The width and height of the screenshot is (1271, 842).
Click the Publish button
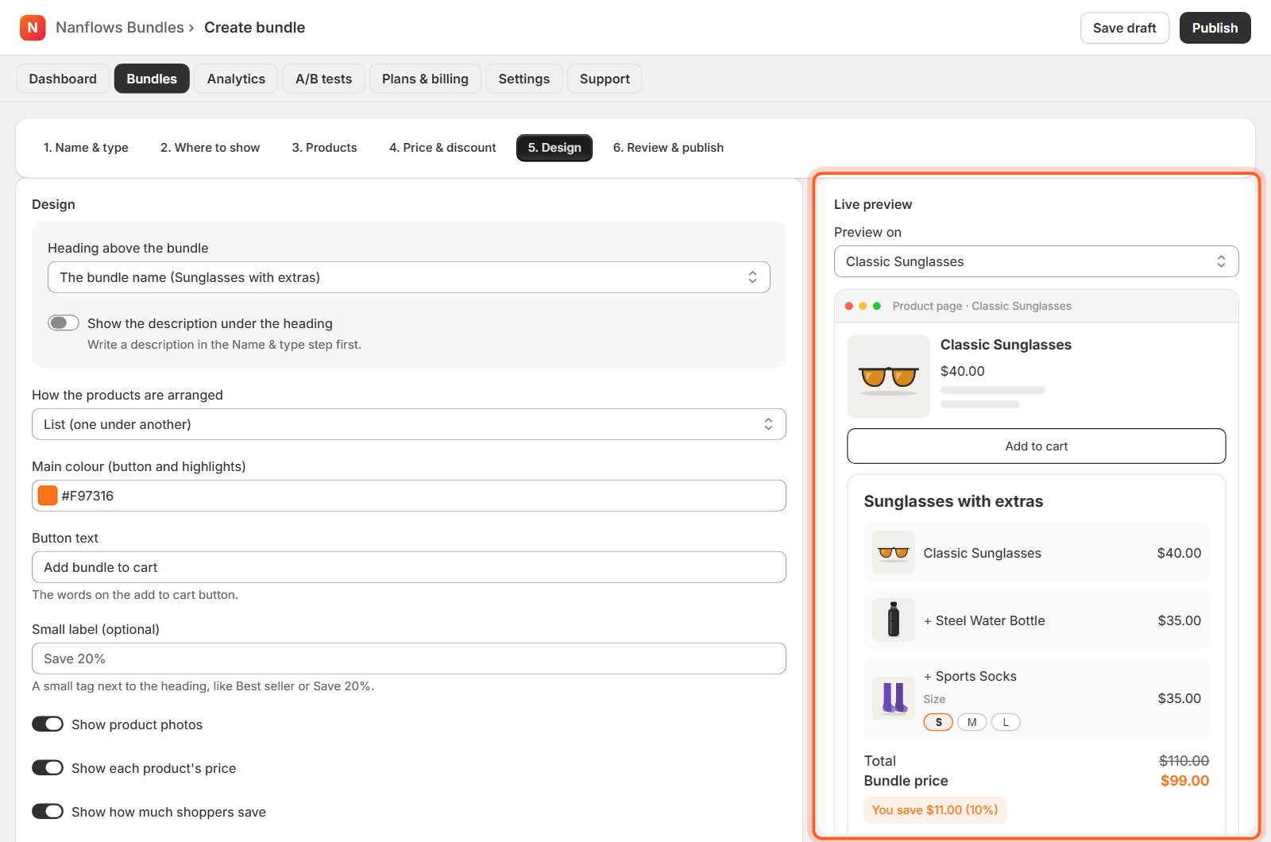[1215, 28]
